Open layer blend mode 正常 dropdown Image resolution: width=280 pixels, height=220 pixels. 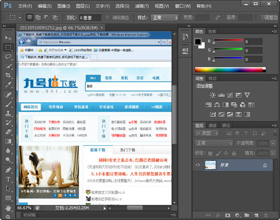click(214, 143)
